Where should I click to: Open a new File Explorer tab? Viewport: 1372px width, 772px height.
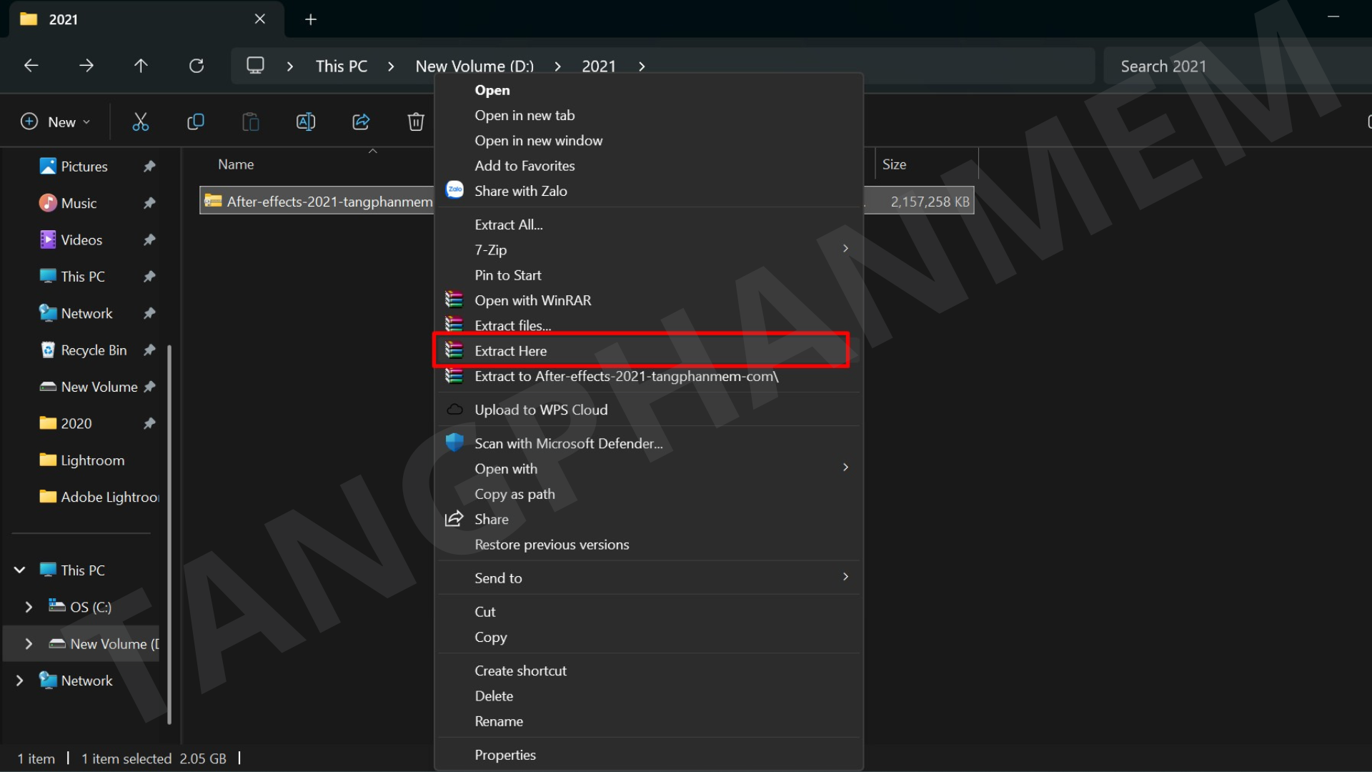(310, 19)
